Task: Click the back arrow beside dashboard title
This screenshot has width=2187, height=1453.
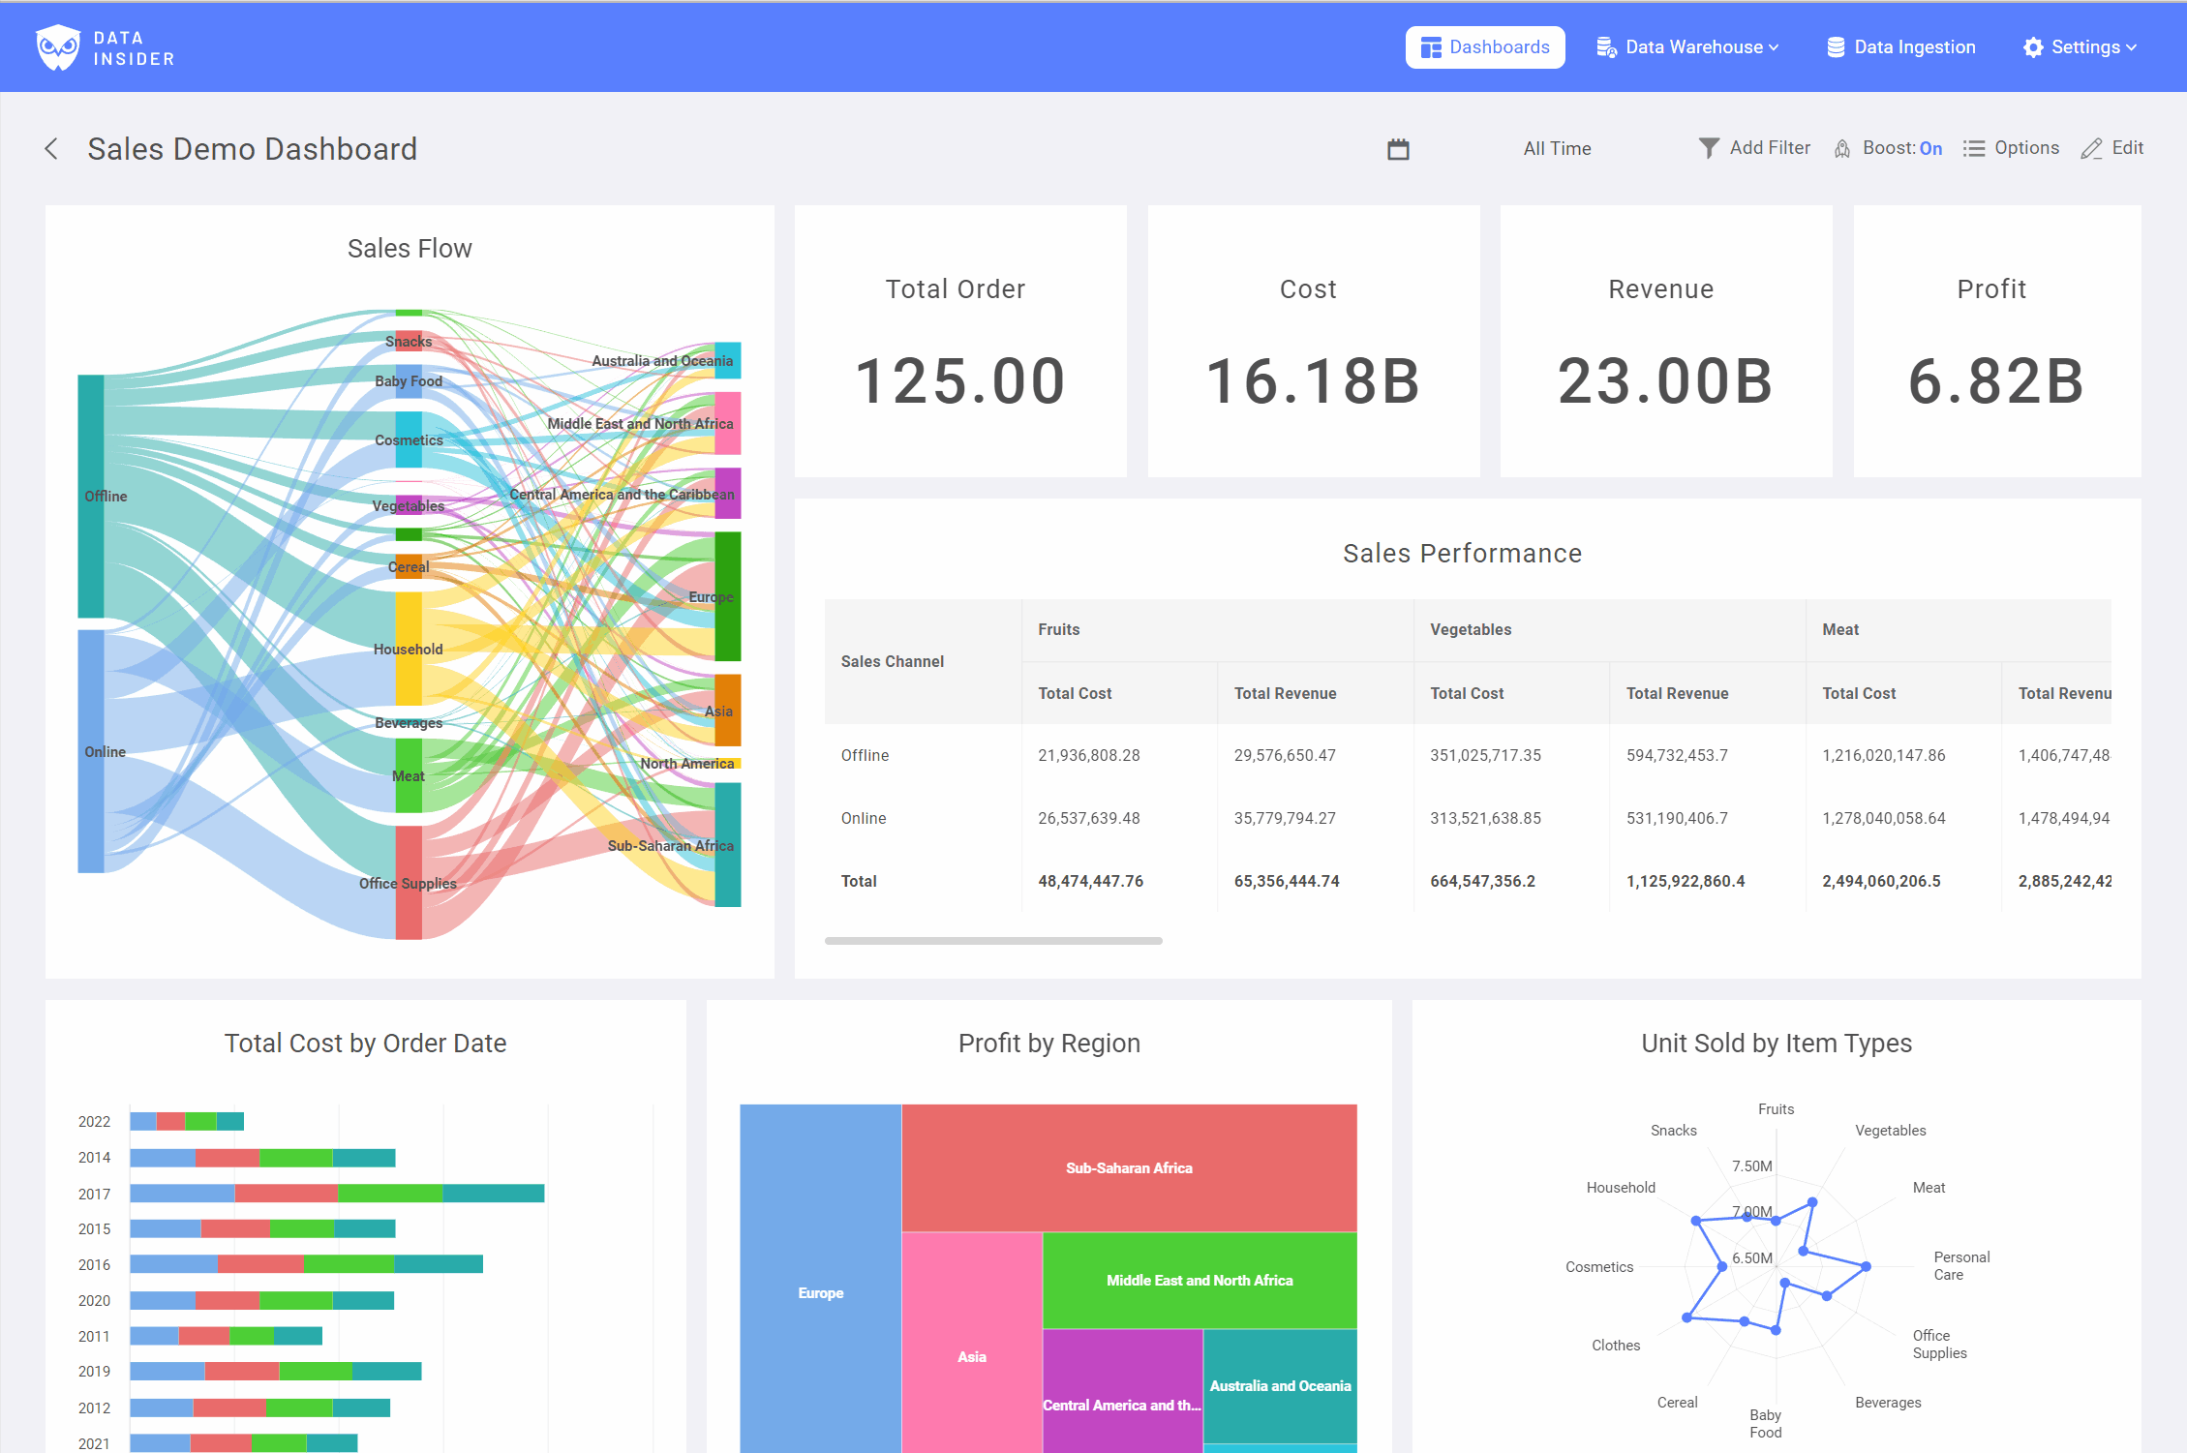Action: coord(51,149)
